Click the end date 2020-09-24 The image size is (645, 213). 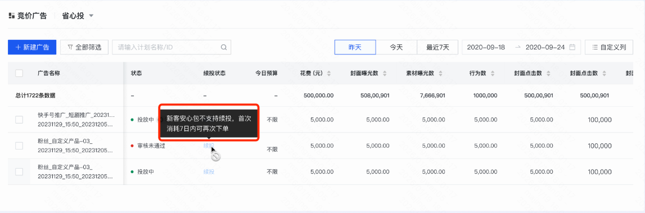coord(545,47)
